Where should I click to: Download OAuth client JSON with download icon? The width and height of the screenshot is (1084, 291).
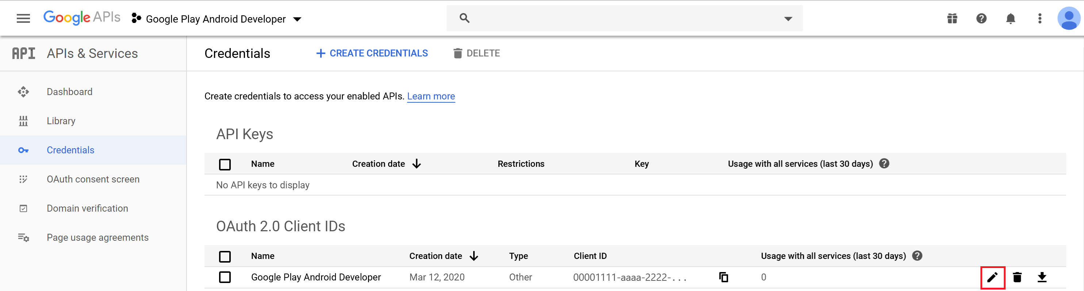1042,277
